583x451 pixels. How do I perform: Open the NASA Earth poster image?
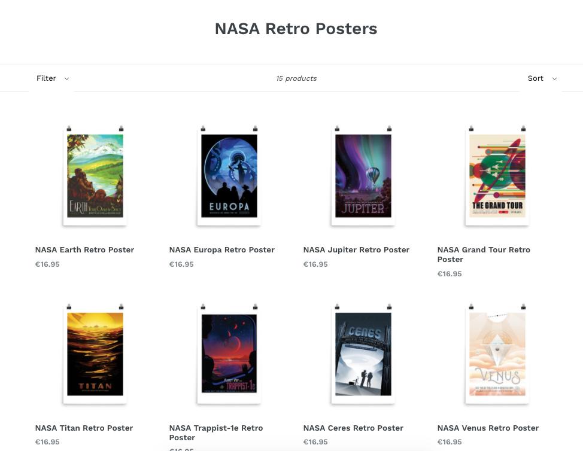point(95,176)
